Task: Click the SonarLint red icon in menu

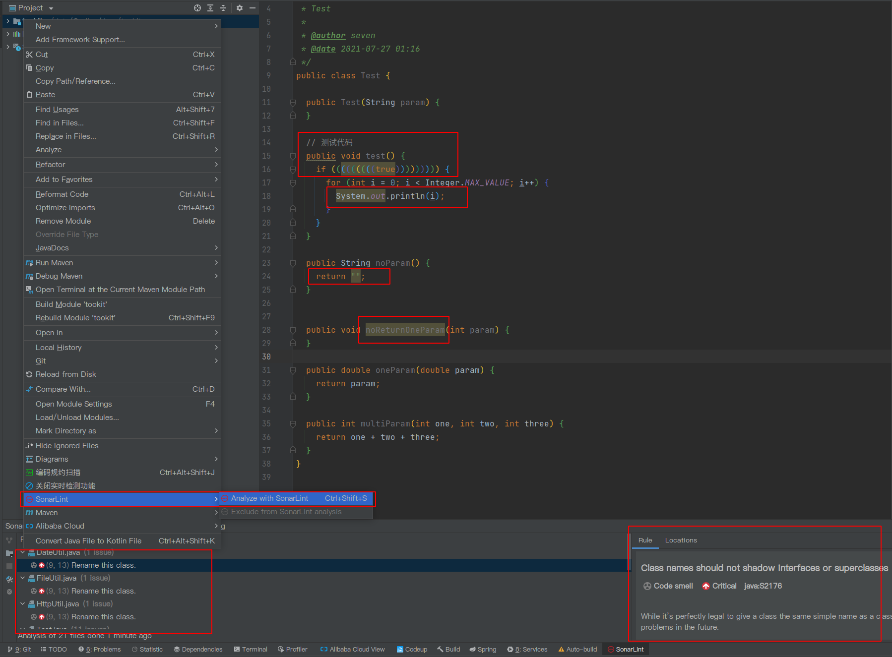Action: [x=29, y=499]
